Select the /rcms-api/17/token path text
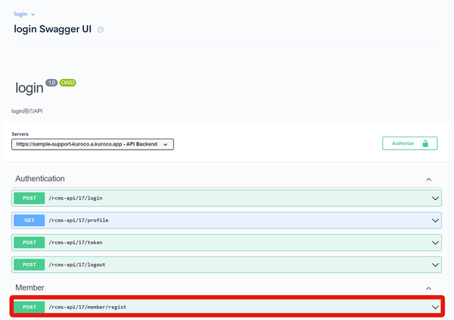This screenshot has width=454, height=320. click(x=76, y=242)
